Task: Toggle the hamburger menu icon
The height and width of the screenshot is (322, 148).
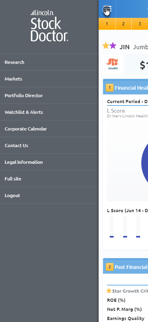Action: [107, 9]
